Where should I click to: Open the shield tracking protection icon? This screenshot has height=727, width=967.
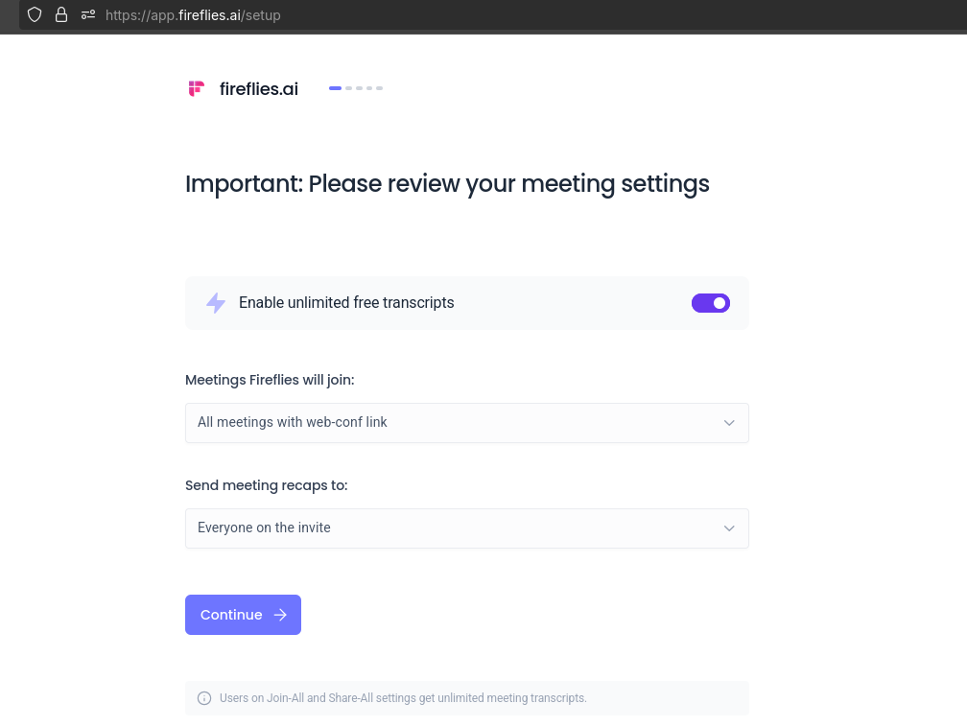click(x=35, y=15)
